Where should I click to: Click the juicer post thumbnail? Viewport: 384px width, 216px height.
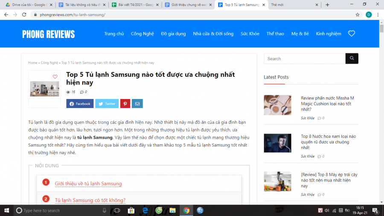click(x=277, y=181)
